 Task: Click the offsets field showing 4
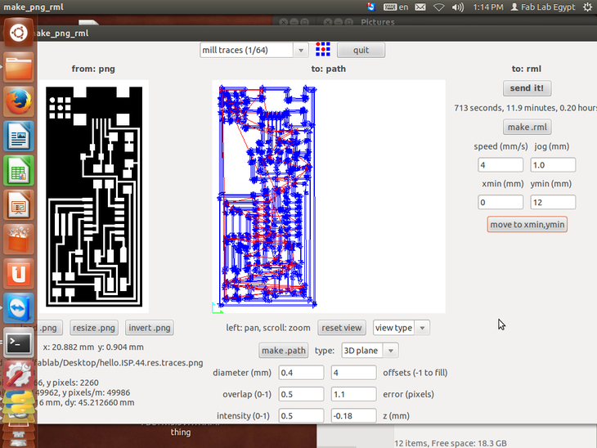click(x=354, y=373)
